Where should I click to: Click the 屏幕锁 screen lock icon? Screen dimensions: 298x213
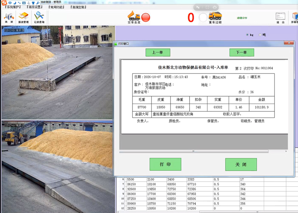295,18
